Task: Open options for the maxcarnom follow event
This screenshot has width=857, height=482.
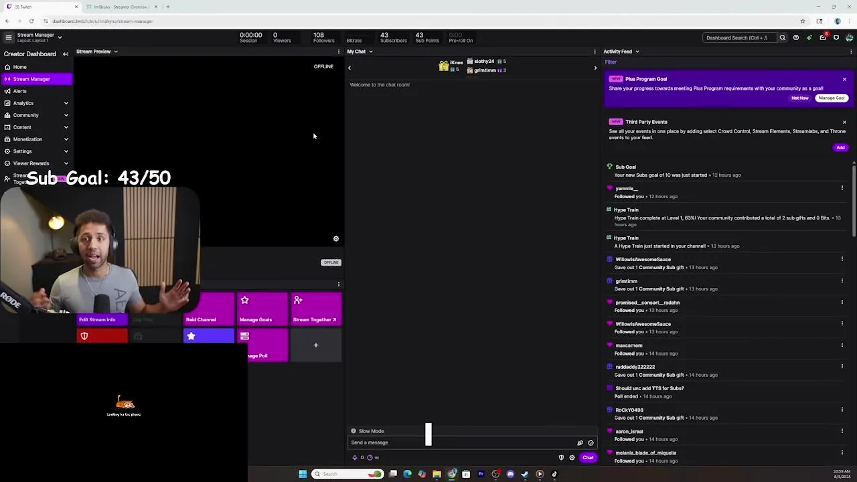Action: [842, 345]
